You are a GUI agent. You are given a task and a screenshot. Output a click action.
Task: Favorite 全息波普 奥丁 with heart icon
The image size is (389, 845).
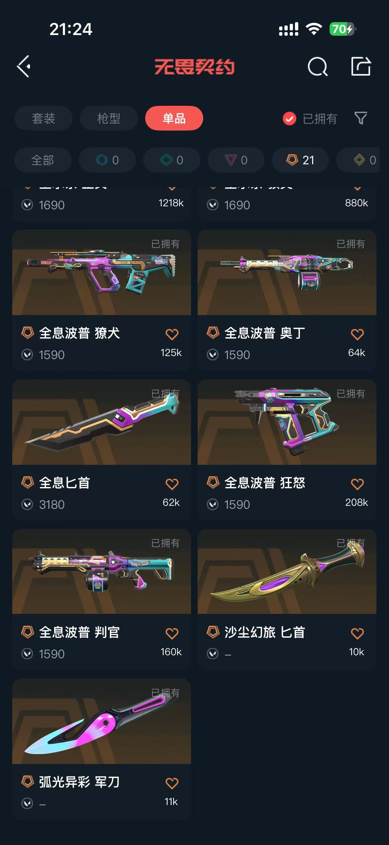[357, 334]
